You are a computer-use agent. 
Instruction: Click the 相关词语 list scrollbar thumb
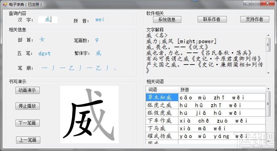tap(268, 104)
